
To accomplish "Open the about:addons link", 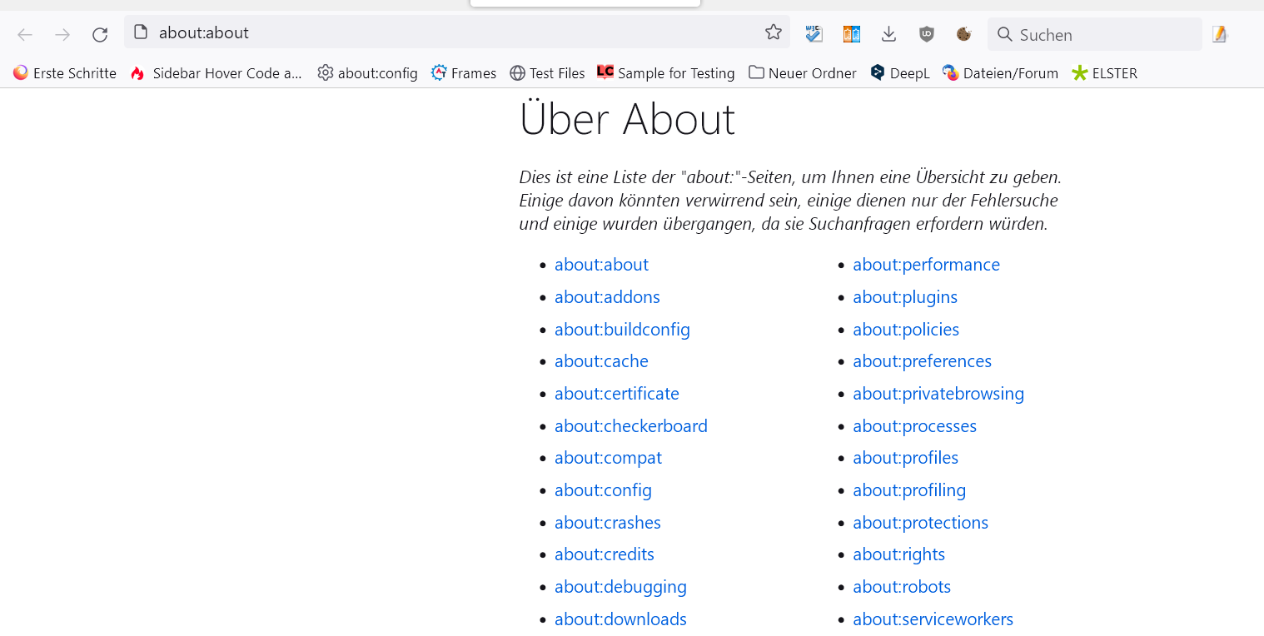I will pos(607,297).
